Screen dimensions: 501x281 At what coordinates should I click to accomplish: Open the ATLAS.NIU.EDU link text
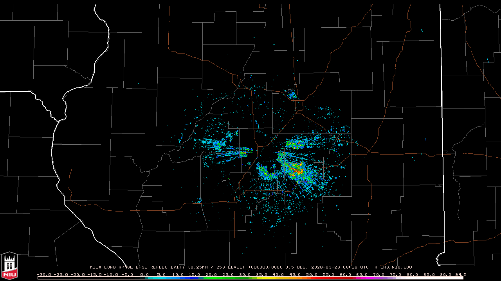393,267
